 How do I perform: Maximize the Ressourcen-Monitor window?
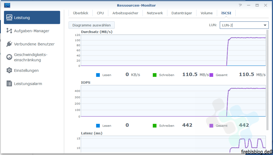point(257,5)
